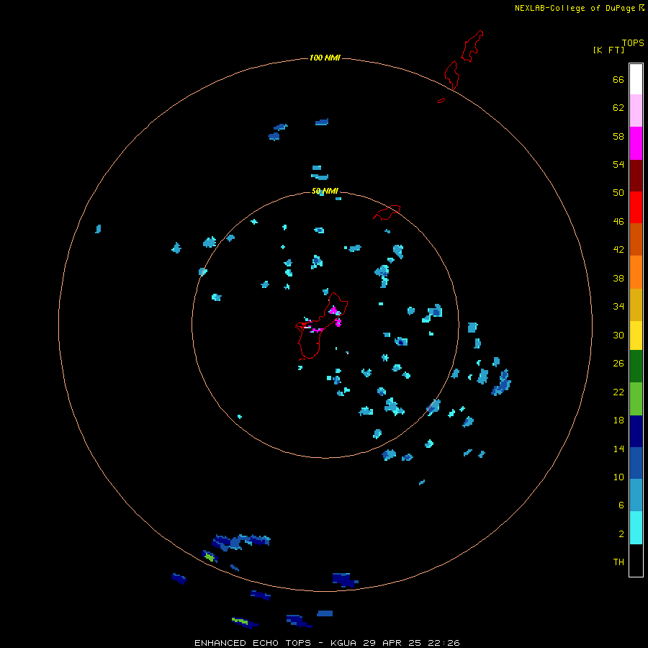Click the '50' legend value

[618, 193]
